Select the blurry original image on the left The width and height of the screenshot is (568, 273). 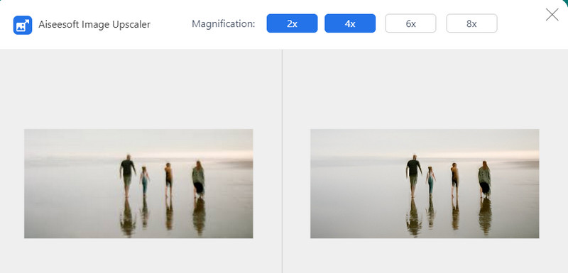tap(138, 184)
